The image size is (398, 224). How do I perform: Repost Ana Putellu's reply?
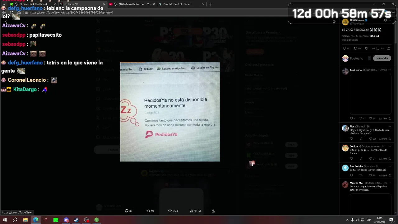[x=361, y=175]
